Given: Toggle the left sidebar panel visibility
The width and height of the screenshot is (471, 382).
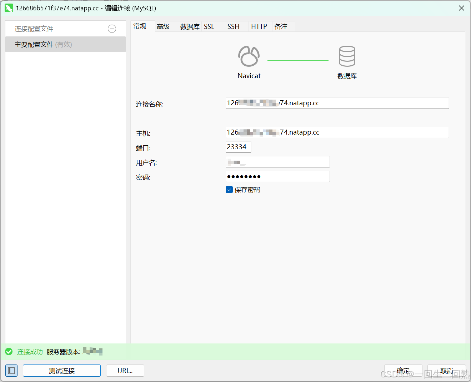Looking at the screenshot, I should click(x=11, y=371).
